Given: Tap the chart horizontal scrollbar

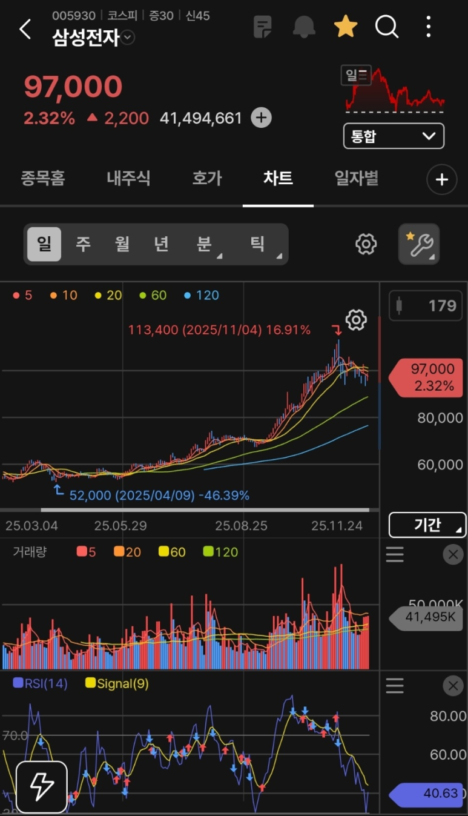Looking at the screenshot, I should [x=205, y=510].
